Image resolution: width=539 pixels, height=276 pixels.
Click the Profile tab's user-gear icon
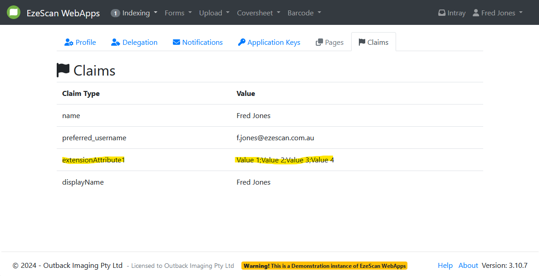69,43
